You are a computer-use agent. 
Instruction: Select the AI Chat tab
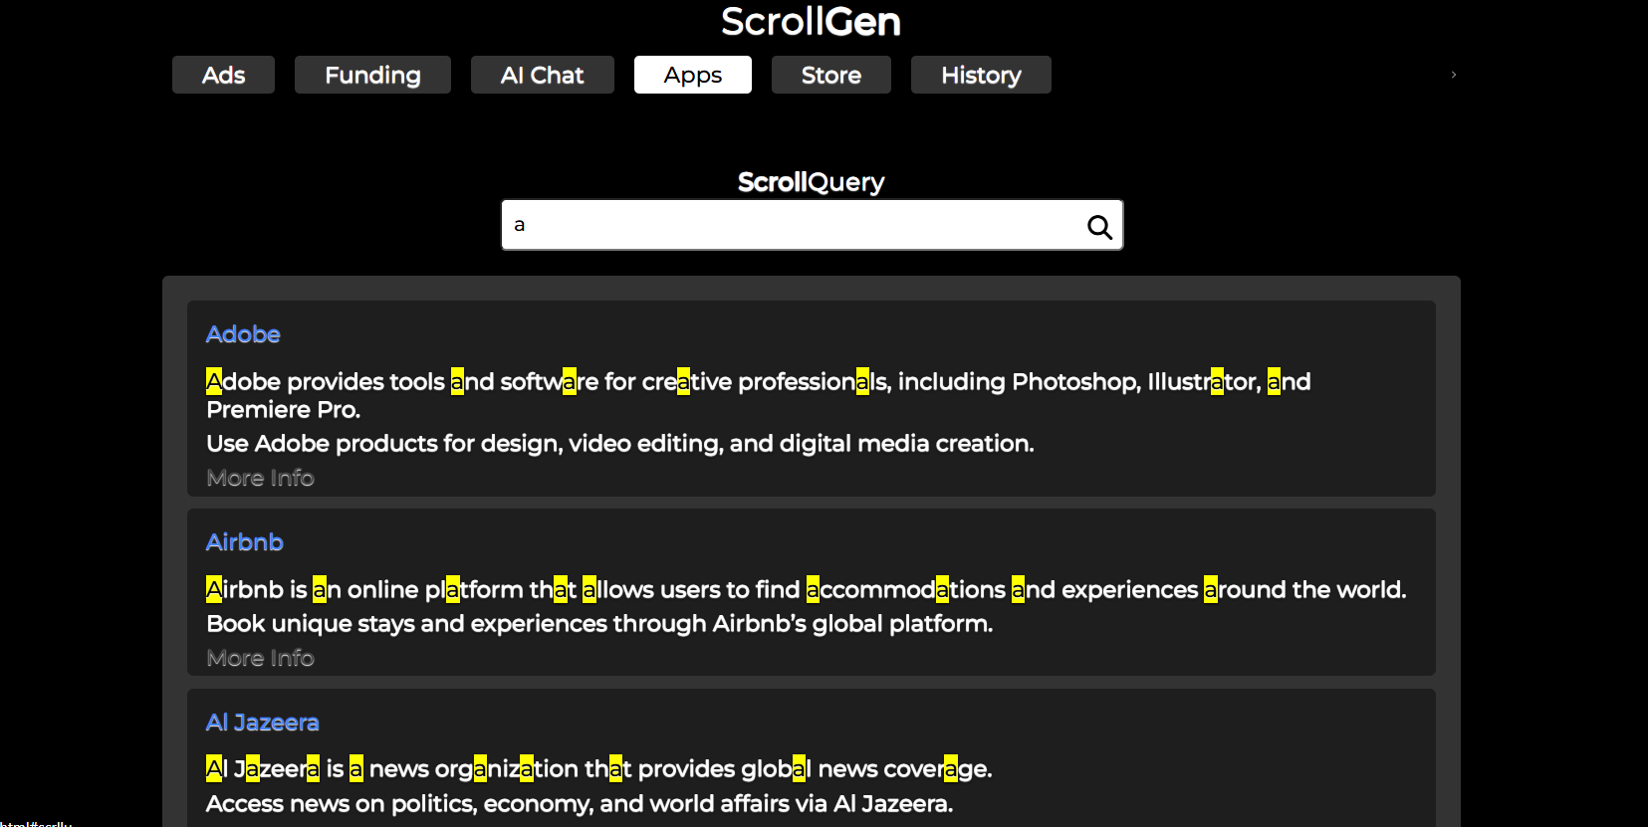click(542, 76)
